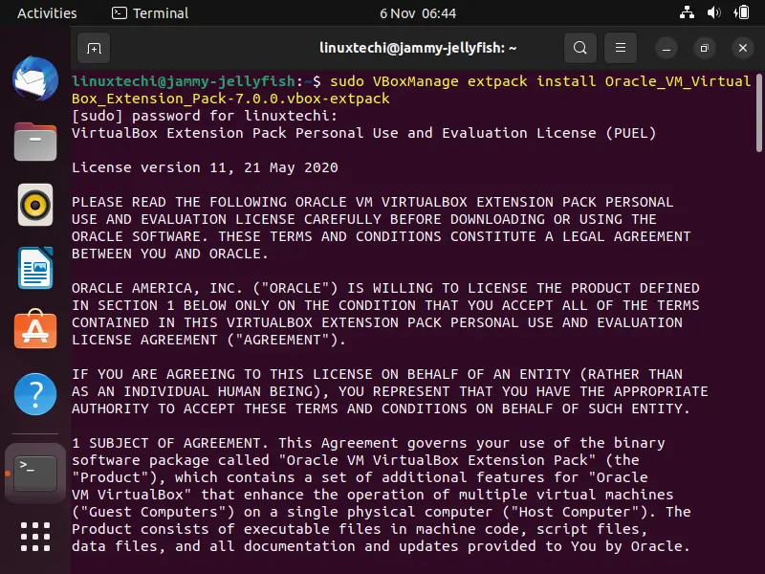Click the 'Box_Extension_Pack-7.0.0.vbox-extpack' text
This screenshot has height=574, width=765.
[230, 99]
